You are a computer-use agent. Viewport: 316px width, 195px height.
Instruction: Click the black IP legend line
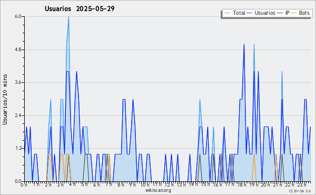point(280,13)
